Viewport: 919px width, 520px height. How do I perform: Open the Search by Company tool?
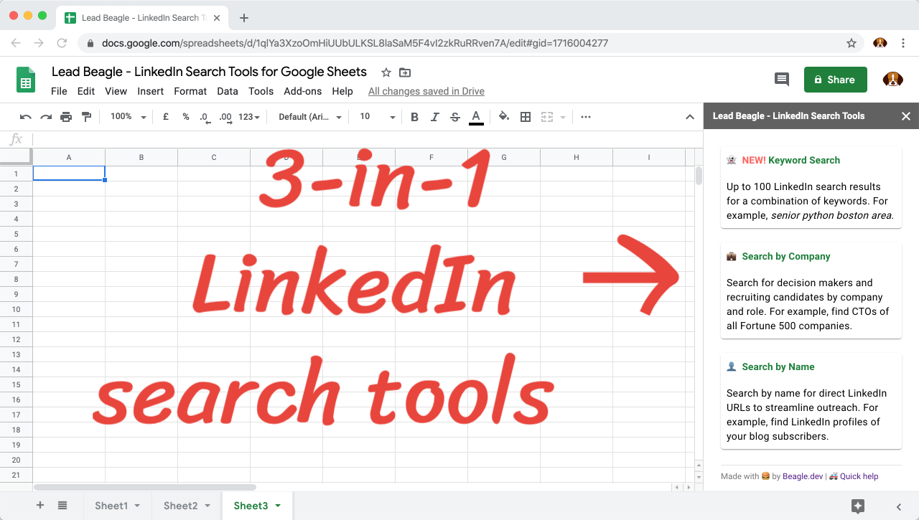click(811, 290)
